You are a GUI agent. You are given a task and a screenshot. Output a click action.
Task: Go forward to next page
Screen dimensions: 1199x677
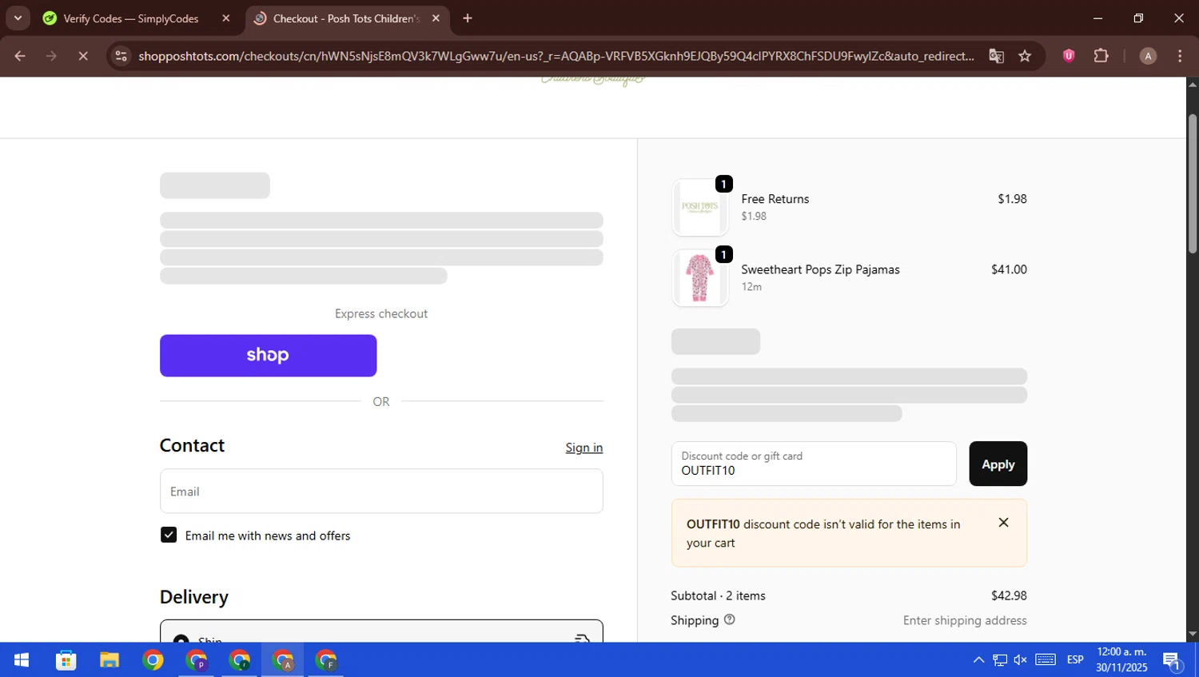click(51, 56)
